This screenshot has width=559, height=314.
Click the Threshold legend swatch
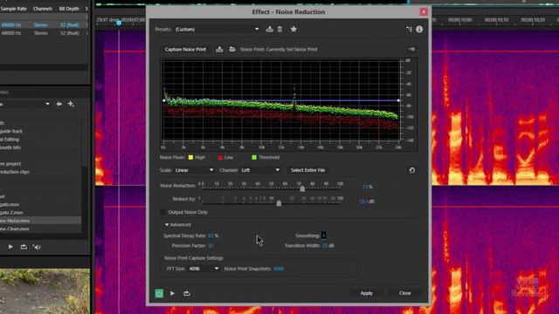254,157
